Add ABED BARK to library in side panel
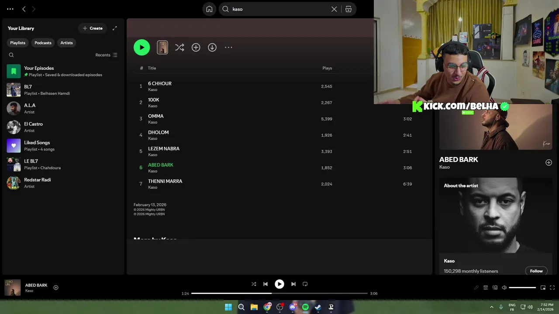This screenshot has height=314, width=559. 549,163
